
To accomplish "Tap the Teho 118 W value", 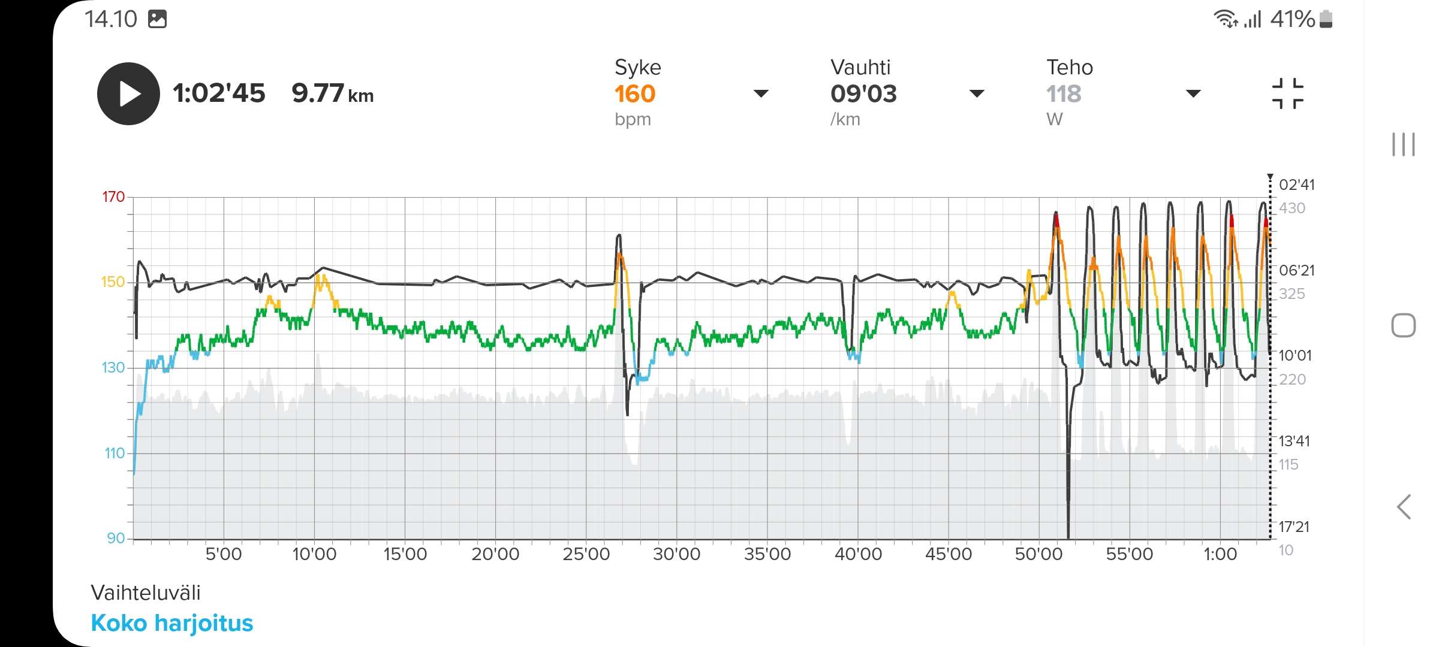I will tap(1064, 94).
